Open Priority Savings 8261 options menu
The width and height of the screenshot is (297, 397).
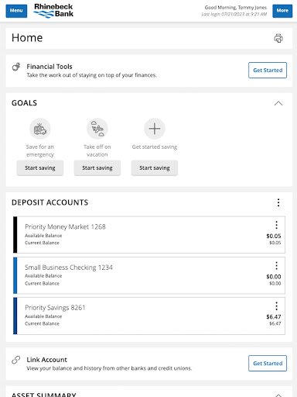(276, 306)
